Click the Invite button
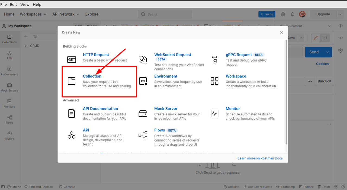 click(267, 14)
